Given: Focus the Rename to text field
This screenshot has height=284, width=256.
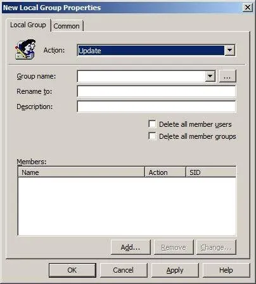Looking at the screenshot, I should point(157,91).
